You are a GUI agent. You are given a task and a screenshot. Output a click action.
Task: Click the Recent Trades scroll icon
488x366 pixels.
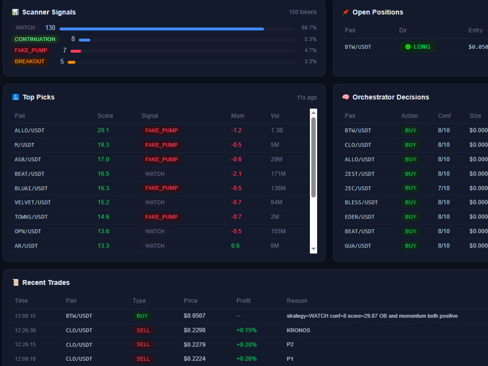(15, 283)
